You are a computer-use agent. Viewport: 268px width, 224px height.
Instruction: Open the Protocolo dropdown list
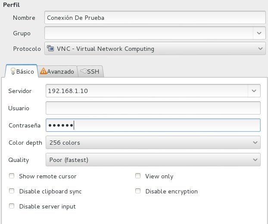click(155, 49)
